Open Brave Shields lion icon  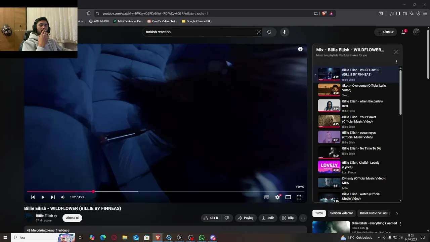point(324,13)
